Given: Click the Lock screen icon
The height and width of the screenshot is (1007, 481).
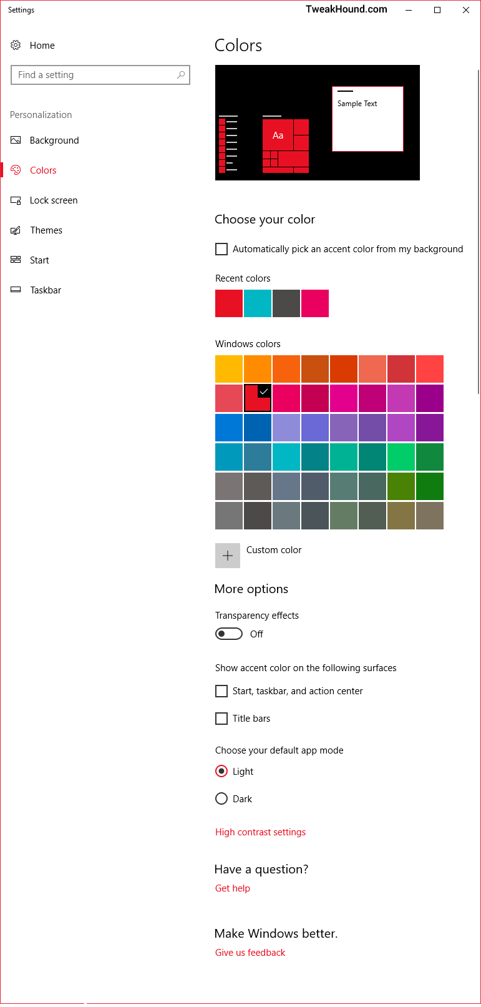Looking at the screenshot, I should (16, 200).
